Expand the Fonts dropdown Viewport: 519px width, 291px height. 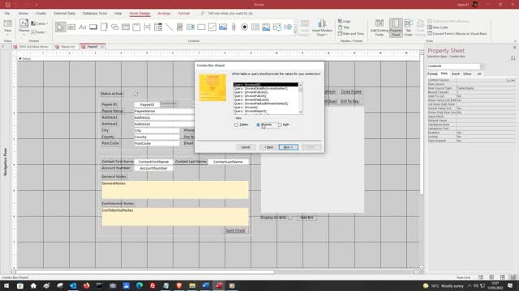39,32
